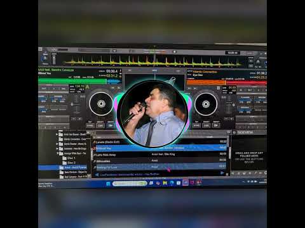
Task: Click Deck A previous track skip icon
Action: point(113,87)
